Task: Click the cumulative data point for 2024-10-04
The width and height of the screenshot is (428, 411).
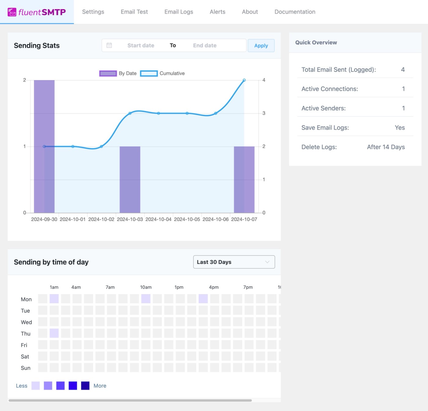Action: 158,113
